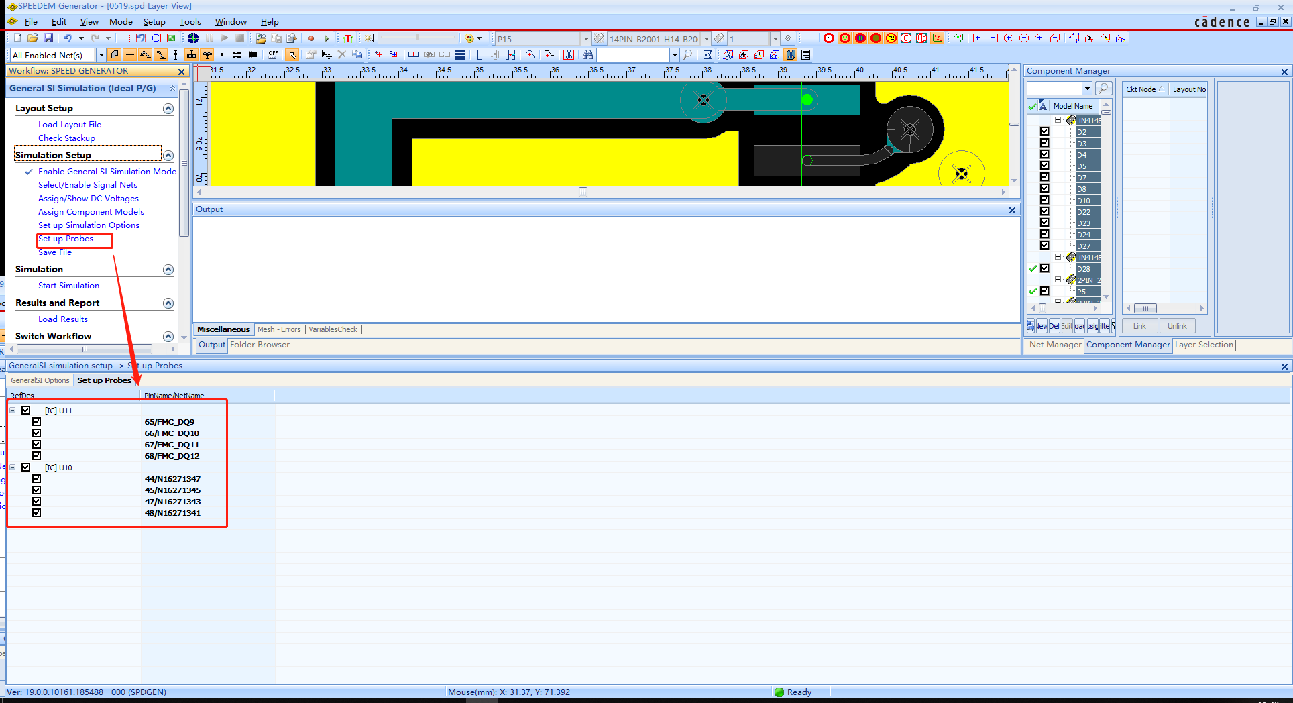Open the All Enabled Net(s) dropdown

coord(101,55)
